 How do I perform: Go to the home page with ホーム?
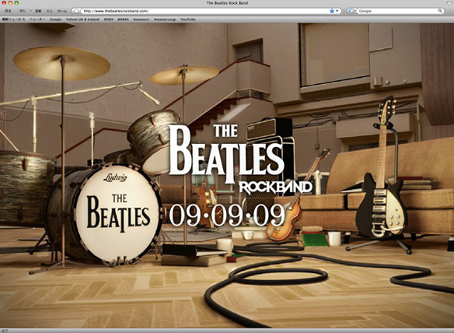click(x=62, y=11)
